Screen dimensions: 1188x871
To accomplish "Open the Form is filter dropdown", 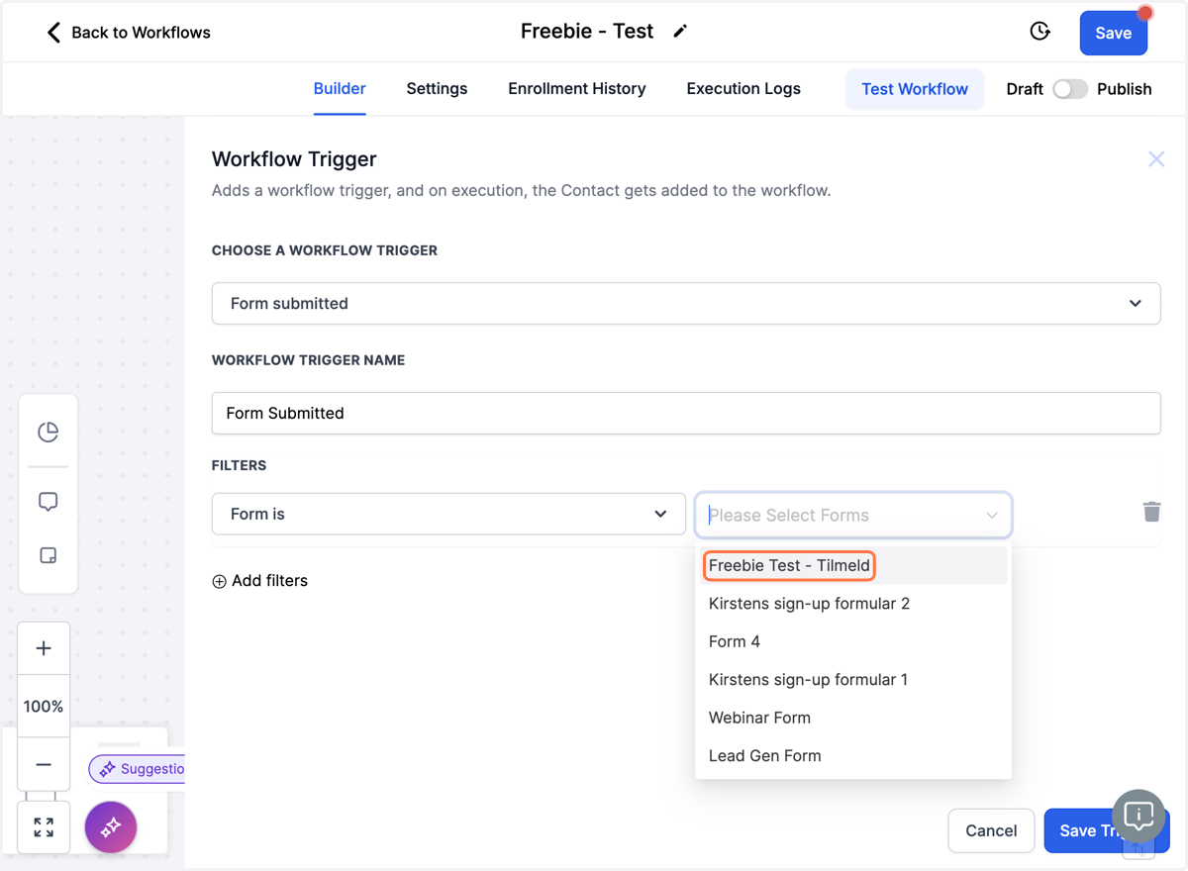I will point(448,514).
